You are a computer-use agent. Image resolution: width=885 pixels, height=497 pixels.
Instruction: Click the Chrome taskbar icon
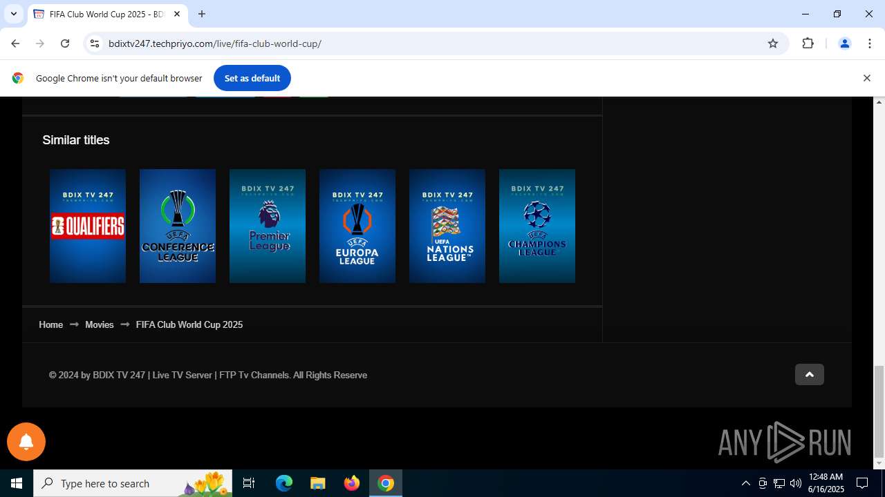(386, 483)
